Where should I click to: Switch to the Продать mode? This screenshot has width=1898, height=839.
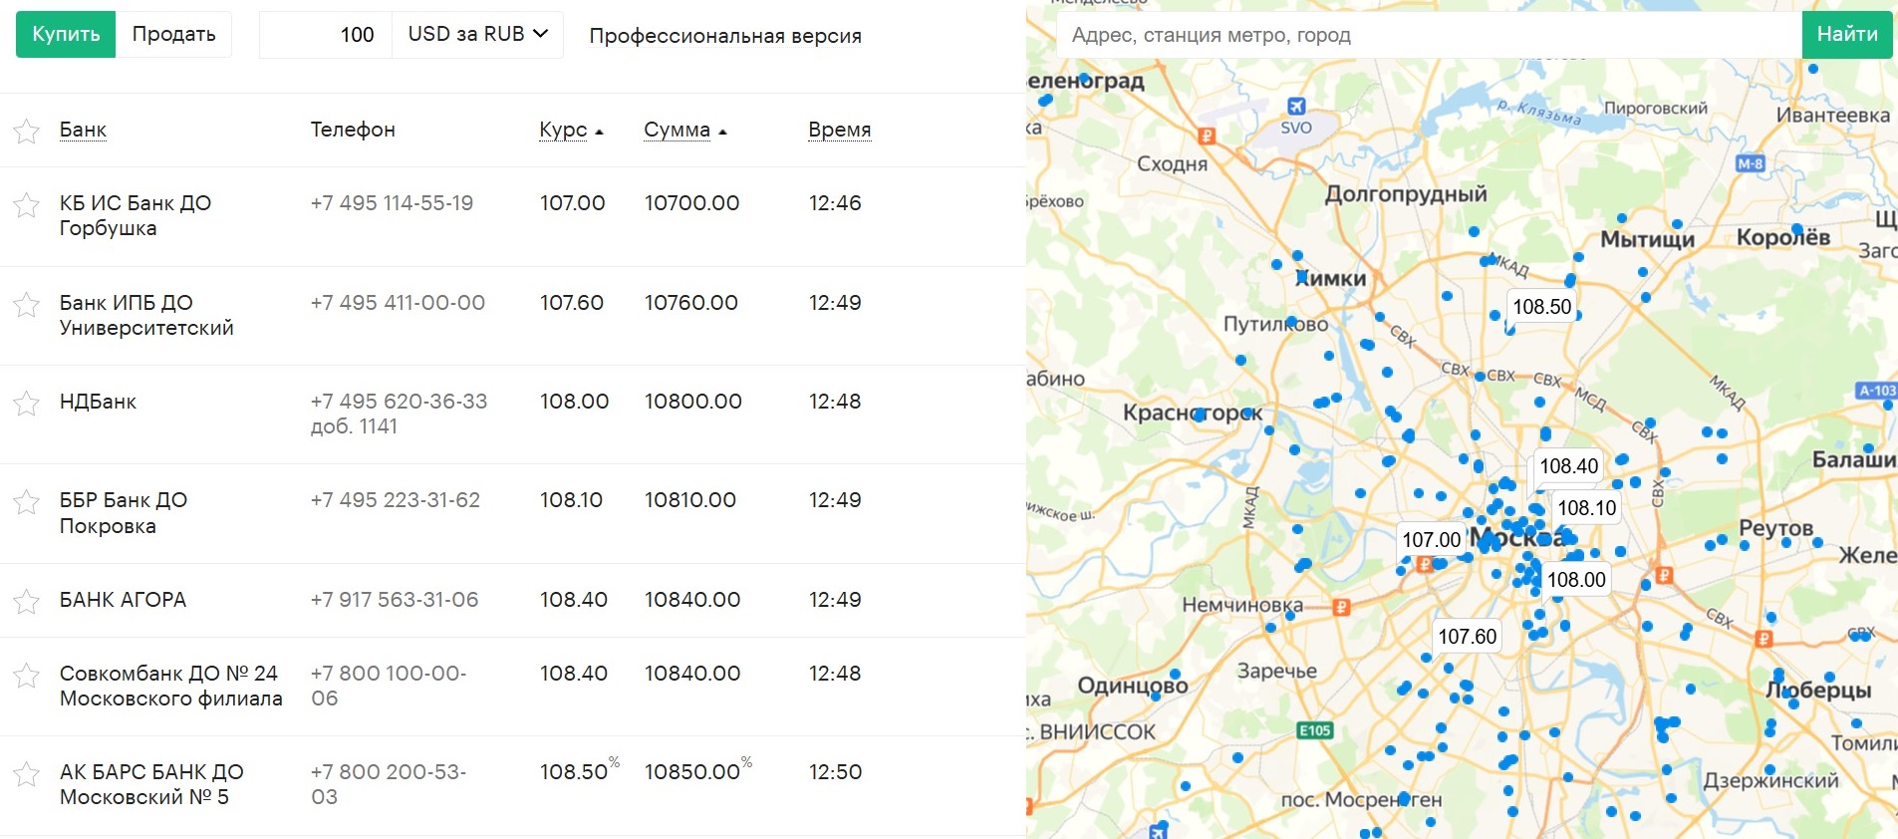tap(173, 34)
